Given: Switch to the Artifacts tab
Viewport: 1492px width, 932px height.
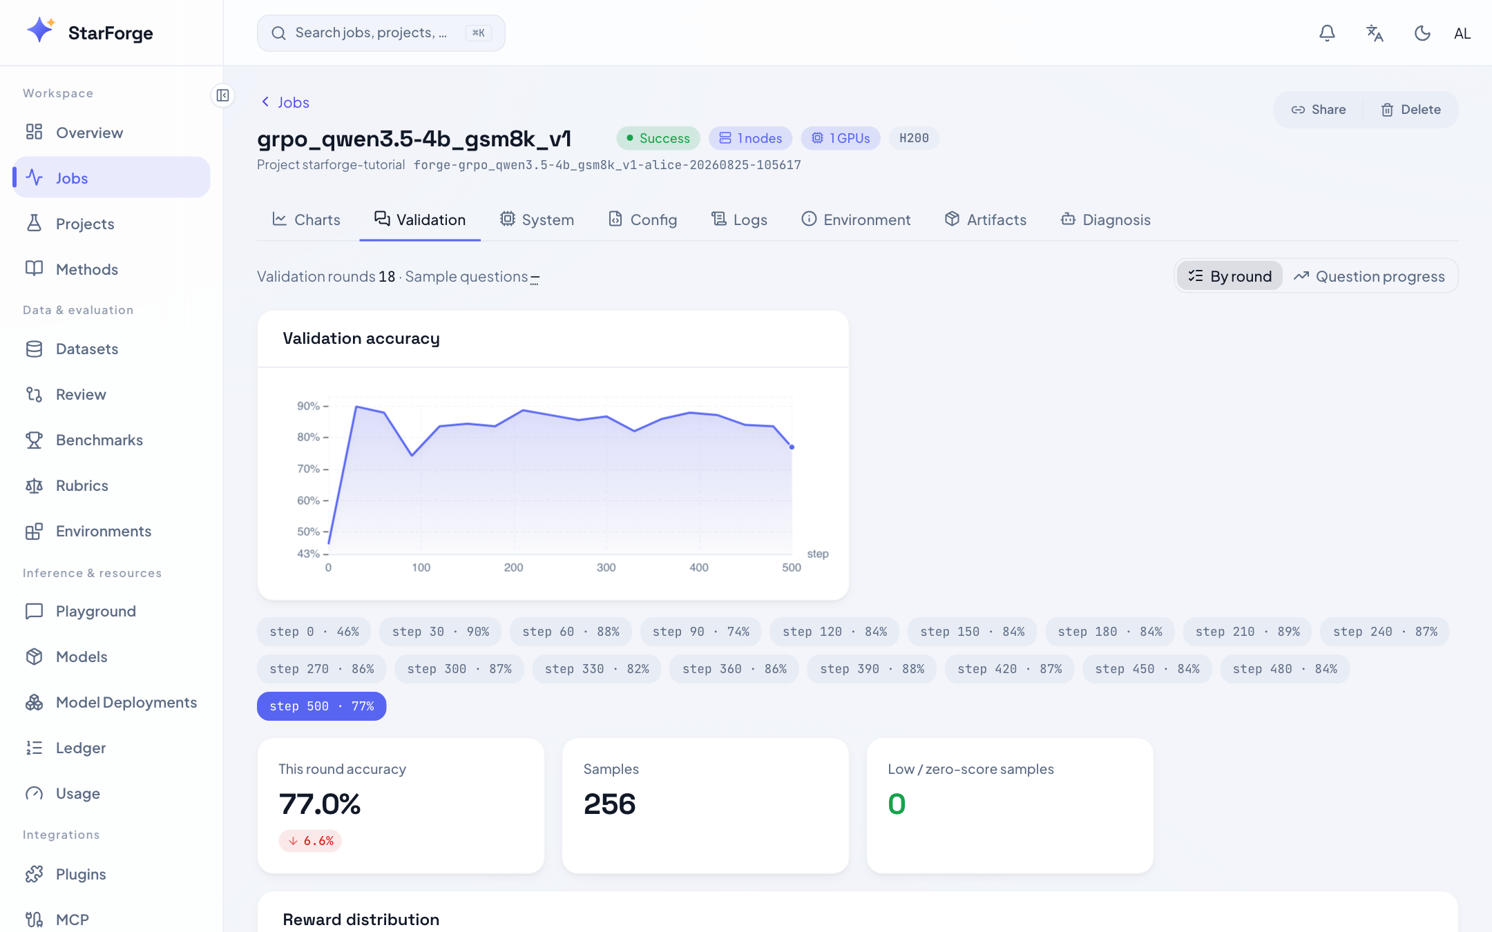Looking at the screenshot, I should pyautogui.click(x=986, y=220).
